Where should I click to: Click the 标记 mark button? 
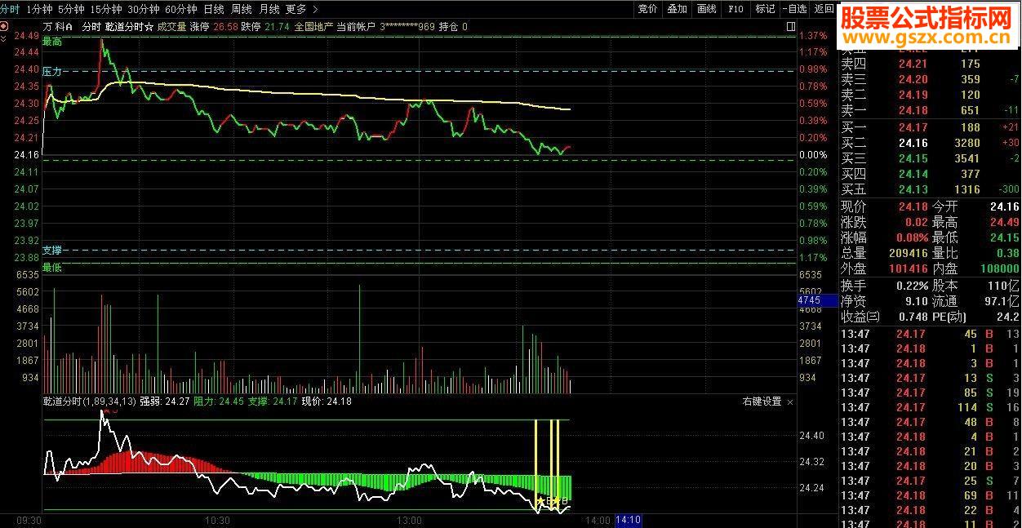click(x=765, y=9)
